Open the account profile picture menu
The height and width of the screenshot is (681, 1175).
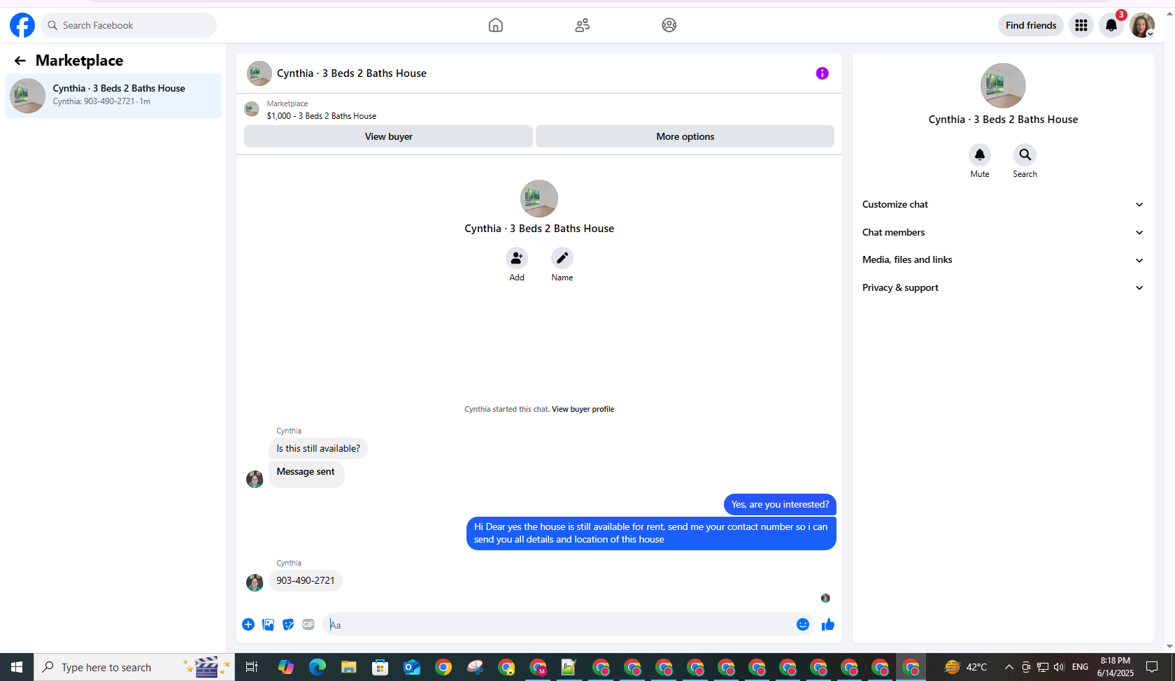1142,25
